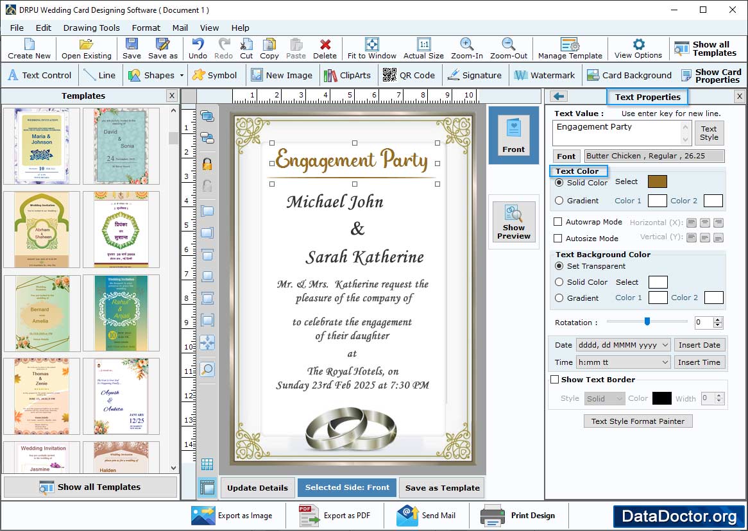This screenshot has height=531, width=748.
Task: Open the Symbol tool
Action: [214, 75]
